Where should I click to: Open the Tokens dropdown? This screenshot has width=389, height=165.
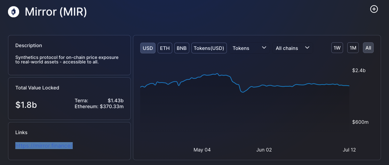point(249,48)
